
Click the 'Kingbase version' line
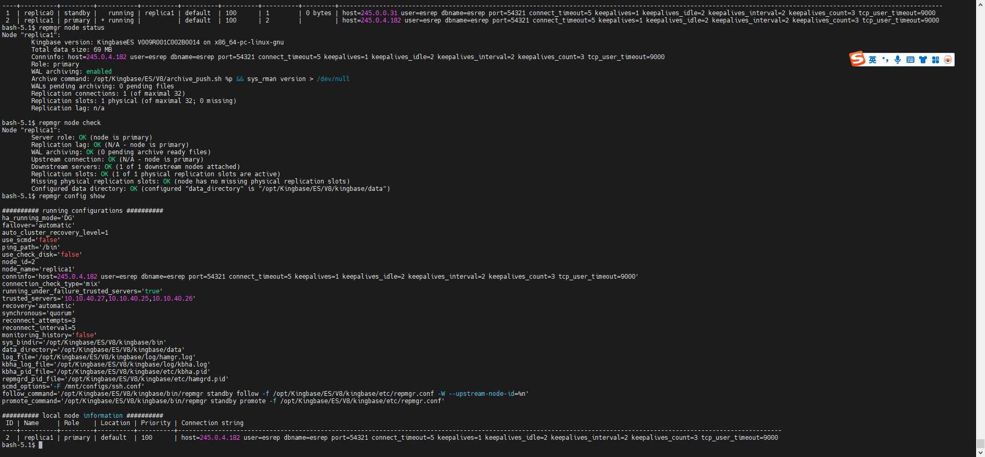tap(157, 42)
